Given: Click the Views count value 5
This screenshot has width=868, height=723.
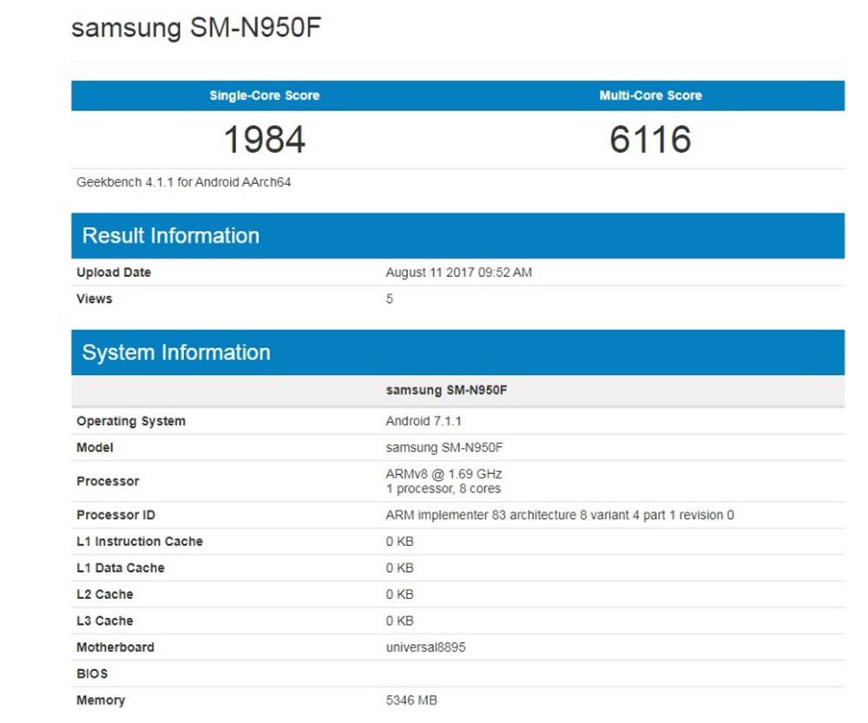Looking at the screenshot, I should 389,299.
